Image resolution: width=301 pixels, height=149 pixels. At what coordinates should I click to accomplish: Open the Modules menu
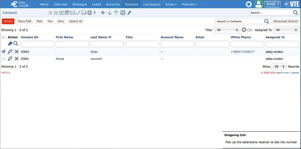click(x=189, y=4)
